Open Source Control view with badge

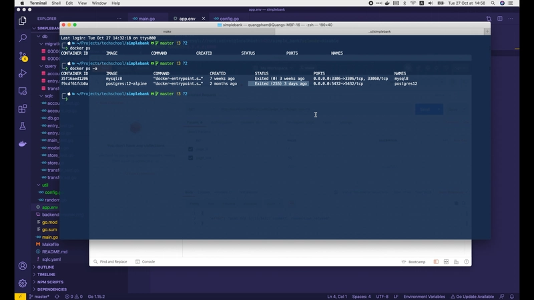tap(23, 56)
